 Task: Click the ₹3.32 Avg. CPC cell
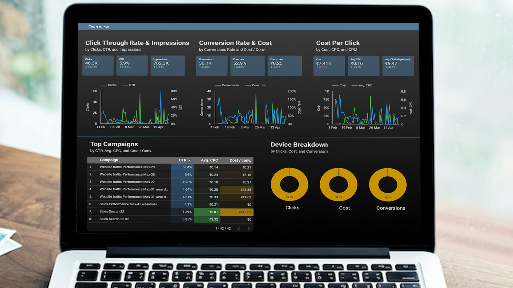pyautogui.click(x=207, y=219)
